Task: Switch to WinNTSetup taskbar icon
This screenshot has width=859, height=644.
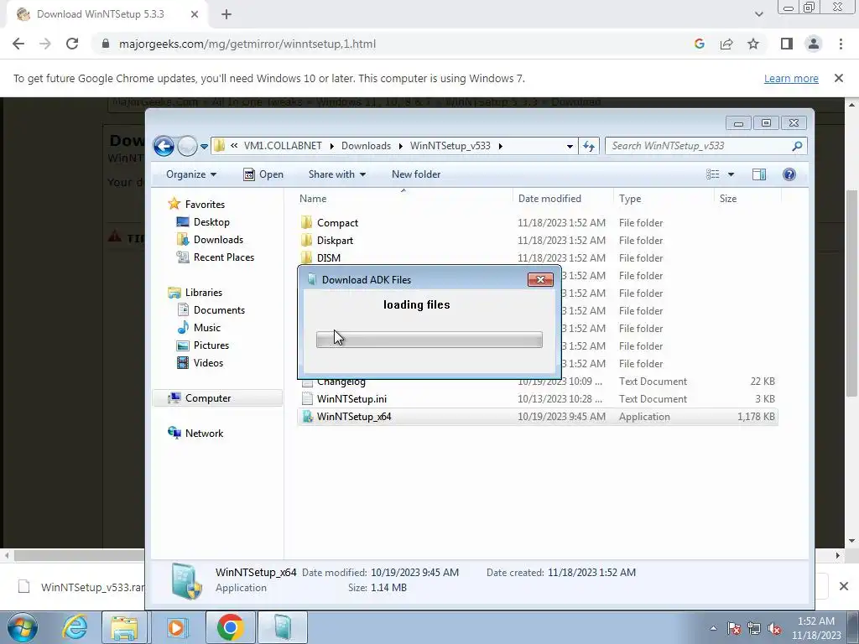Action: point(283,627)
